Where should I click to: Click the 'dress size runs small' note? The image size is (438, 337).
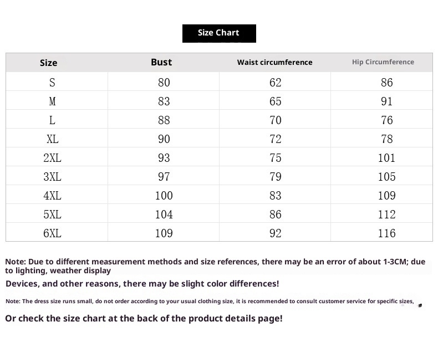210,302
